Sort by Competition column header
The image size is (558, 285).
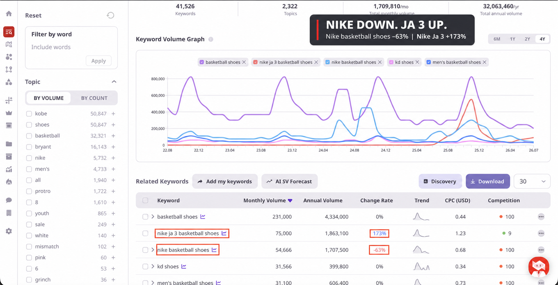(504, 200)
